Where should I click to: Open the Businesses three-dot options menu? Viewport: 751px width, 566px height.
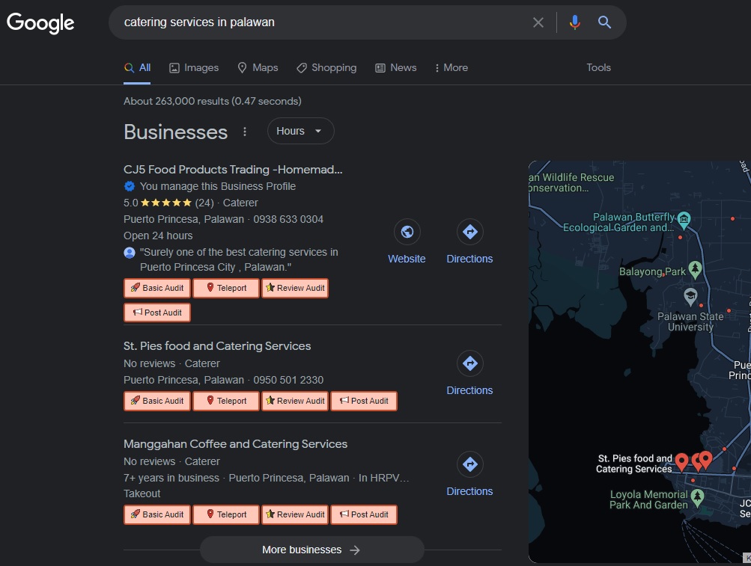(x=245, y=132)
